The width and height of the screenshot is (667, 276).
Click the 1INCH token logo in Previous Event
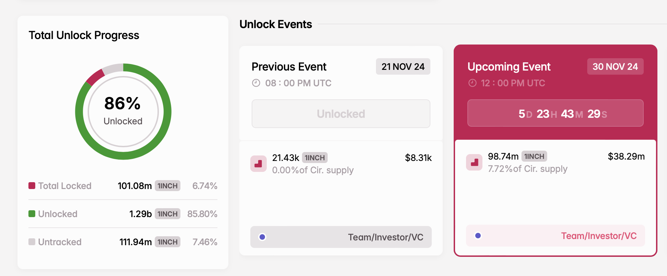tap(259, 164)
